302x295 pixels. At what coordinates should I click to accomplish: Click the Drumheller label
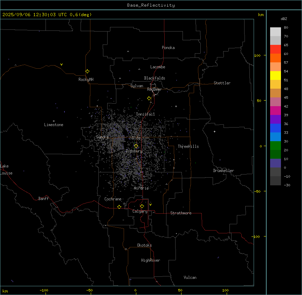tap(224, 171)
